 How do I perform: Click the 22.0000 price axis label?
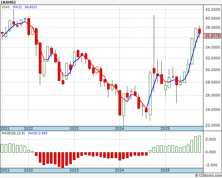(x=213, y=125)
